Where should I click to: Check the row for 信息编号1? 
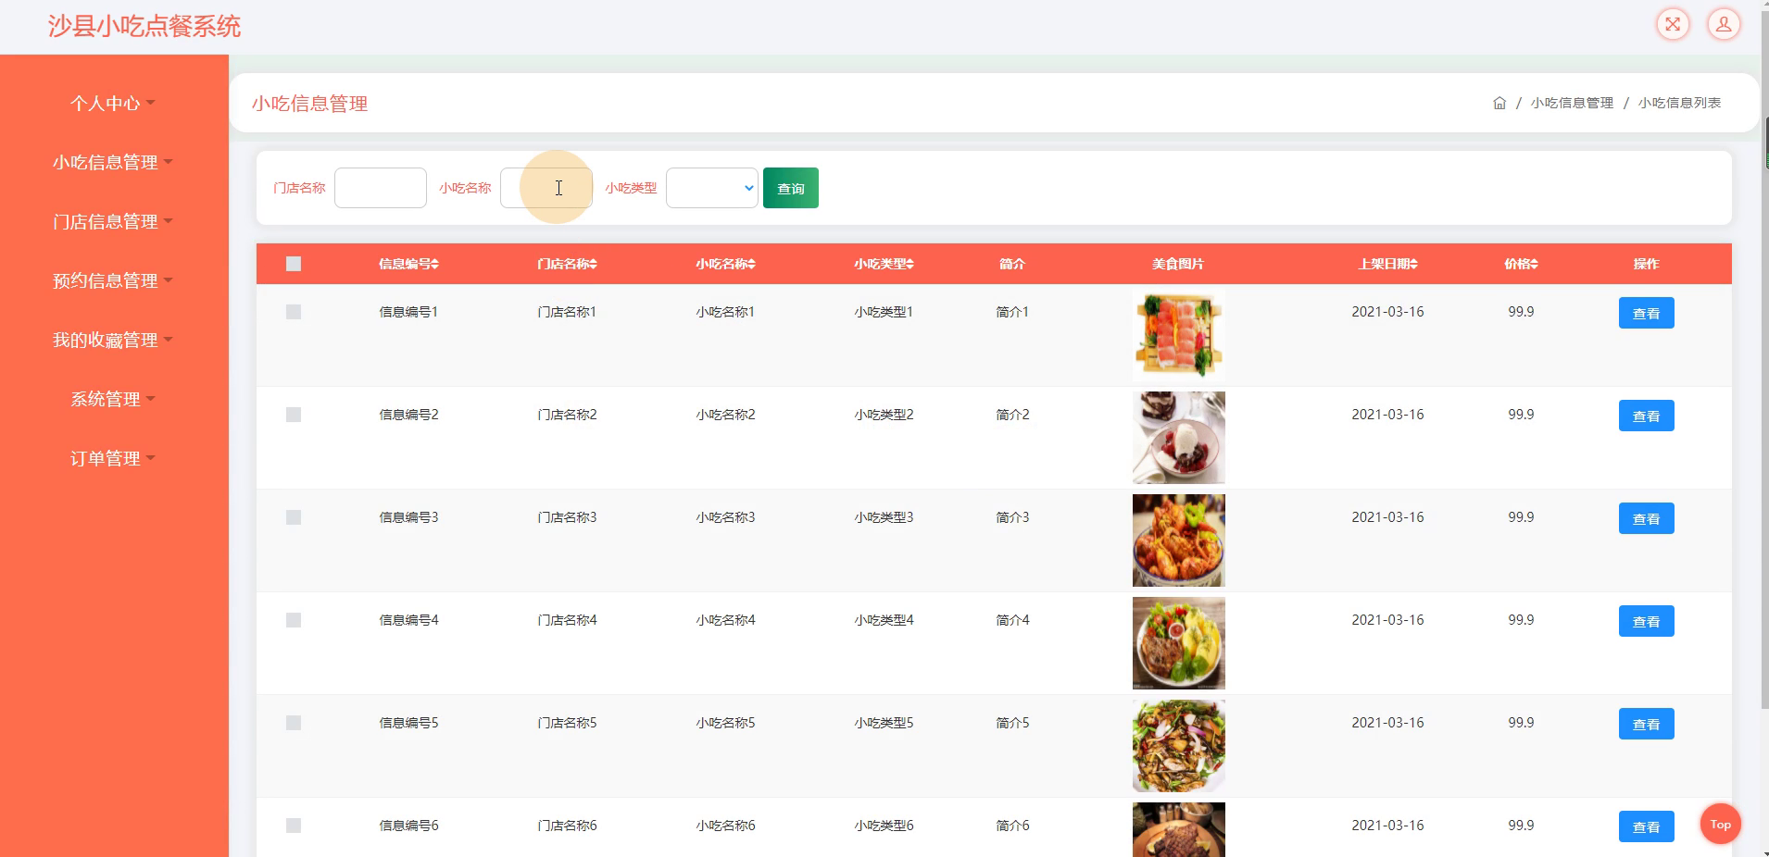click(294, 312)
